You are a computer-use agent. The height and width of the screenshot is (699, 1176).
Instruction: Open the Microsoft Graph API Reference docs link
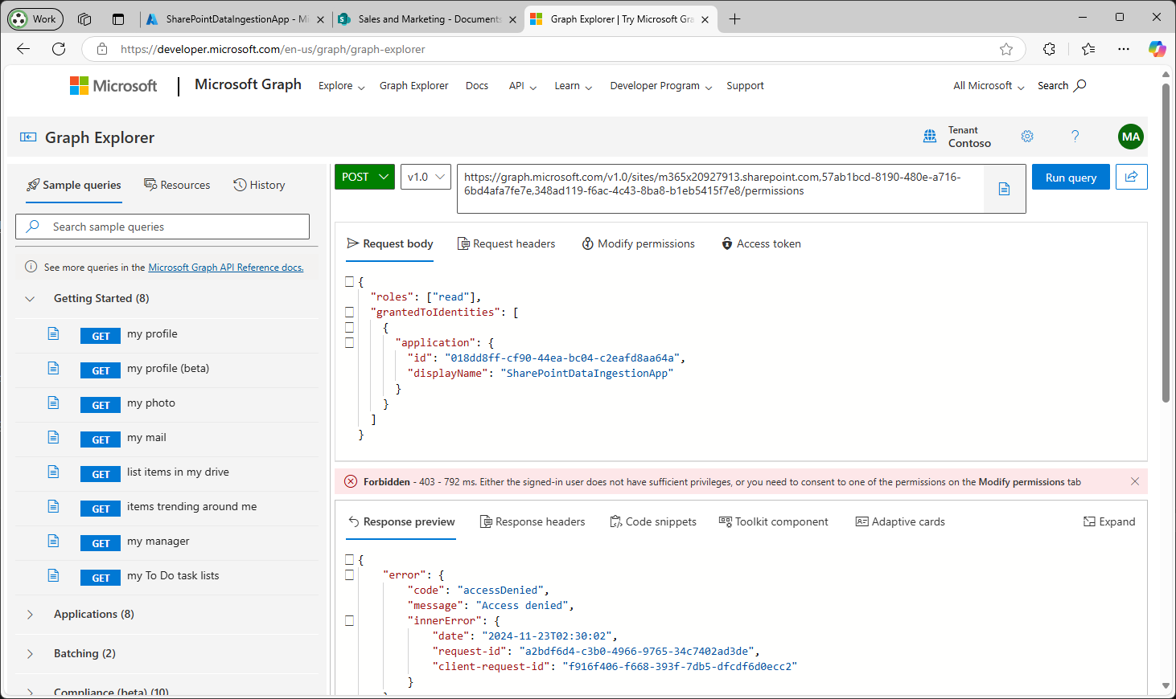click(225, 267)
